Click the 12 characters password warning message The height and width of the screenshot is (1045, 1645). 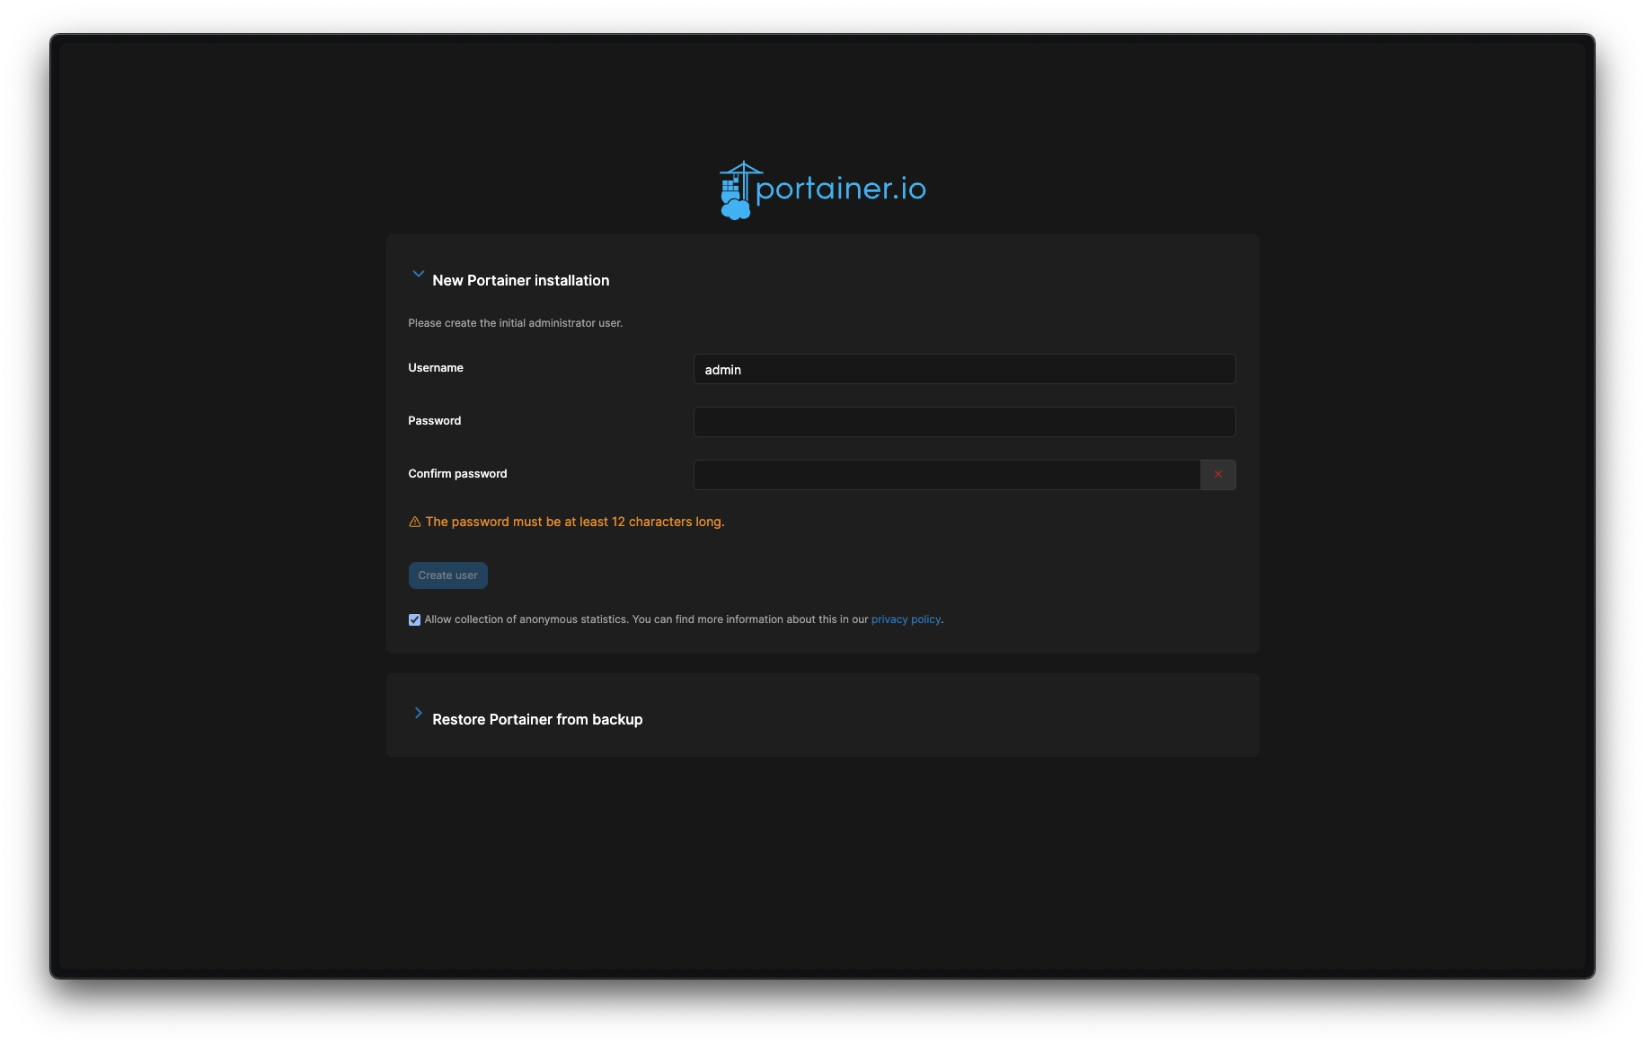(574, 522)
